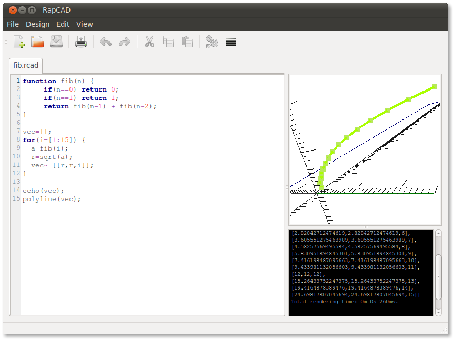Click the Cut scissors icon
The height and width of the screenshot is (339, 453).
coord(149,42)
